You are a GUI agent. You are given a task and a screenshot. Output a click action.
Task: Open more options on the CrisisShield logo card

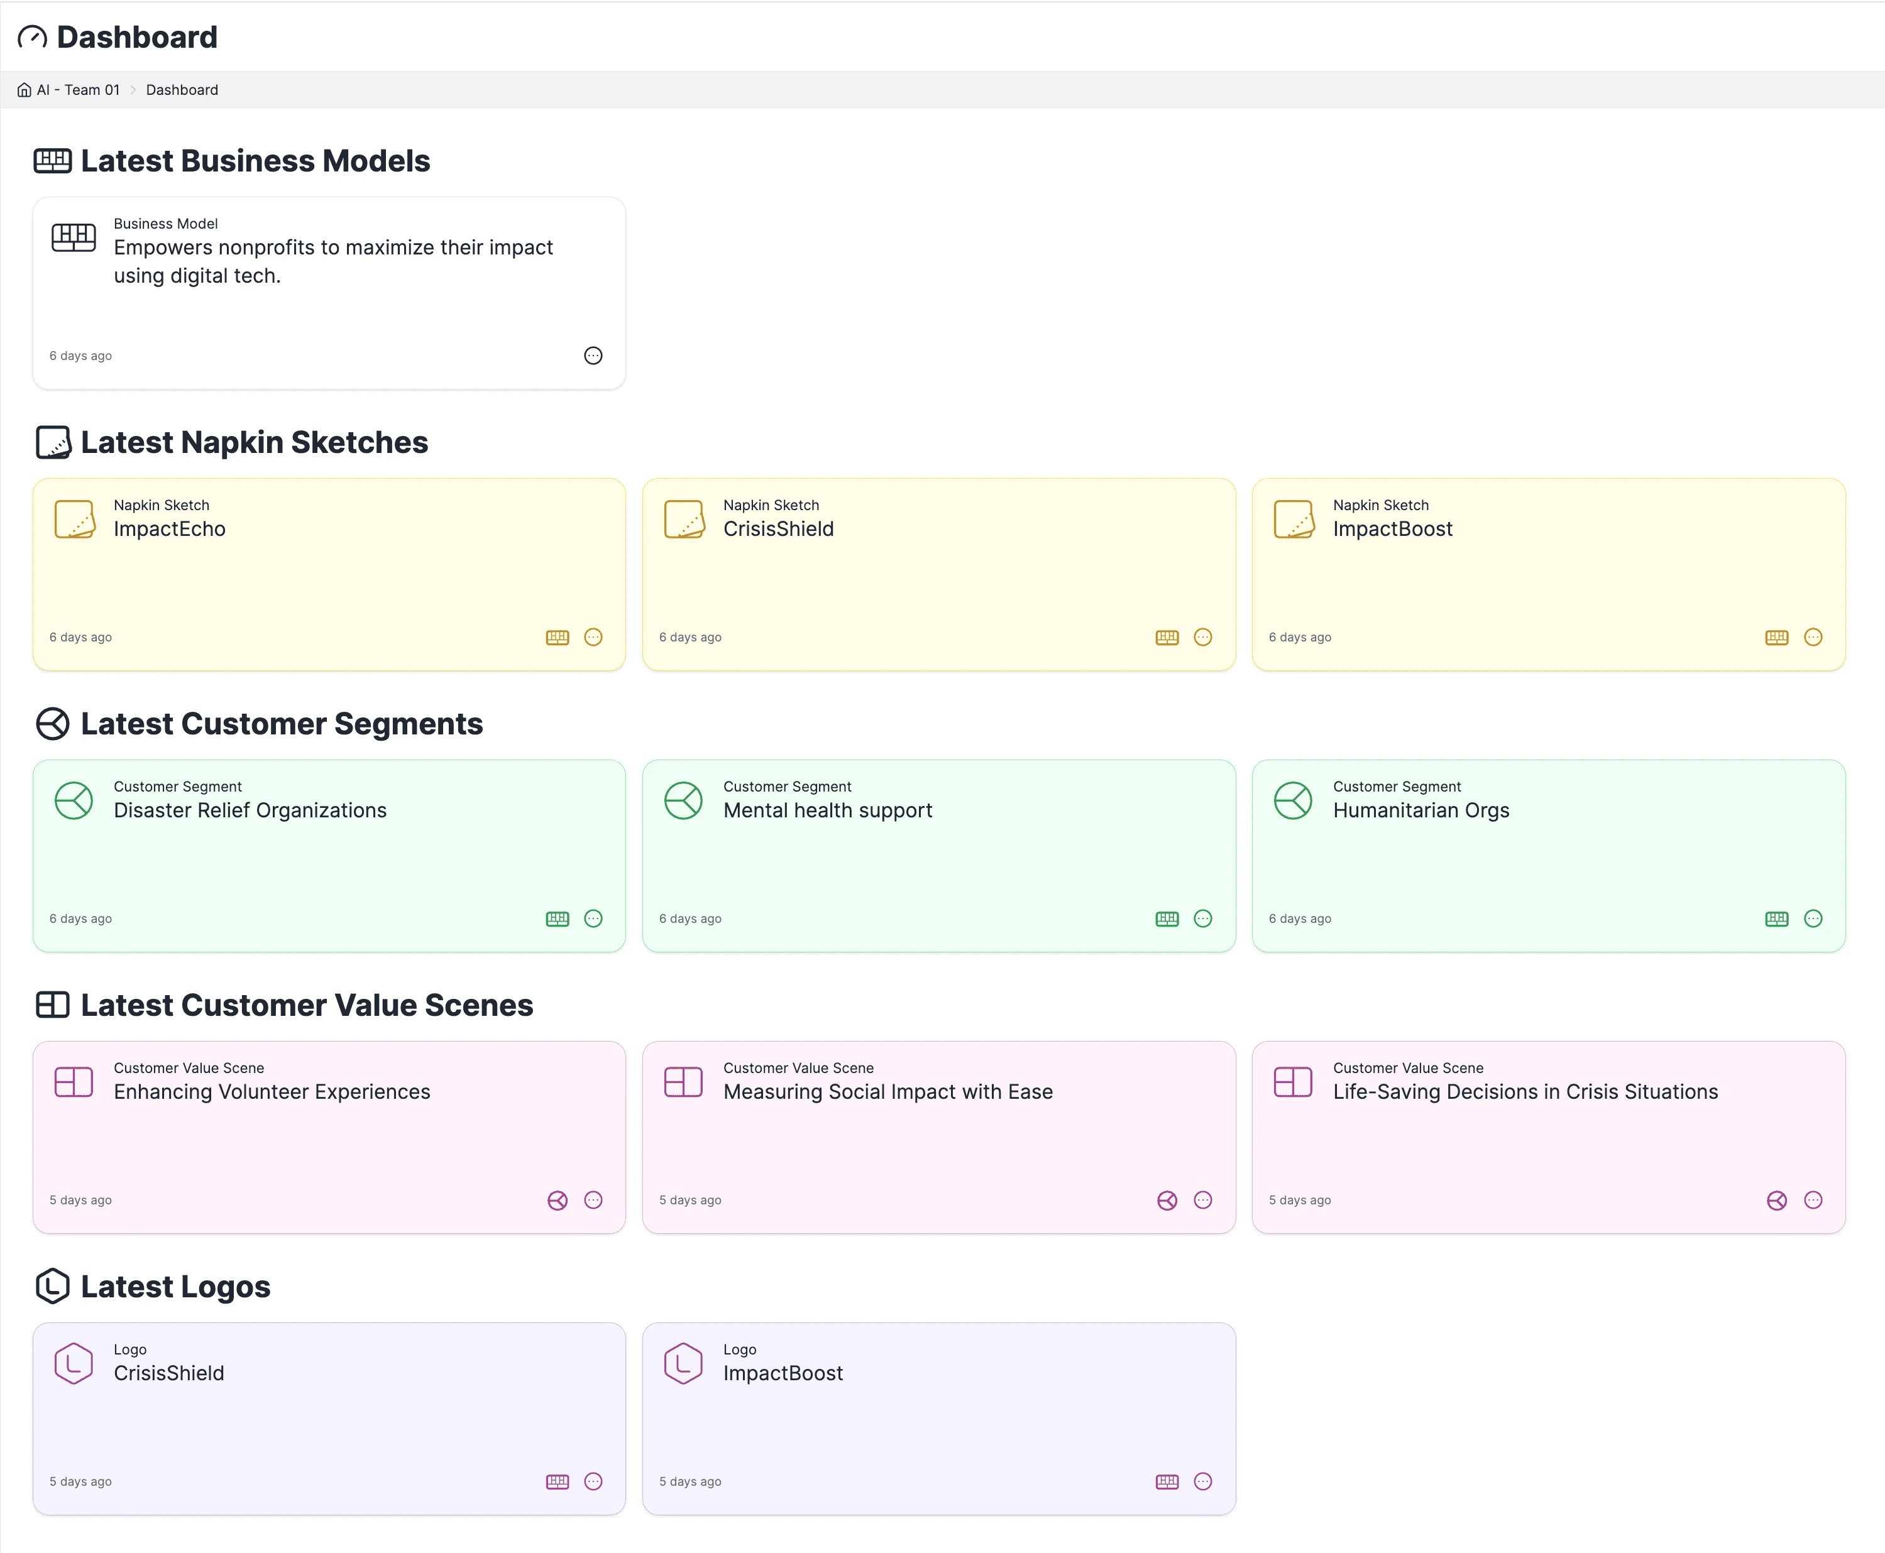[x=593, y=1481]
